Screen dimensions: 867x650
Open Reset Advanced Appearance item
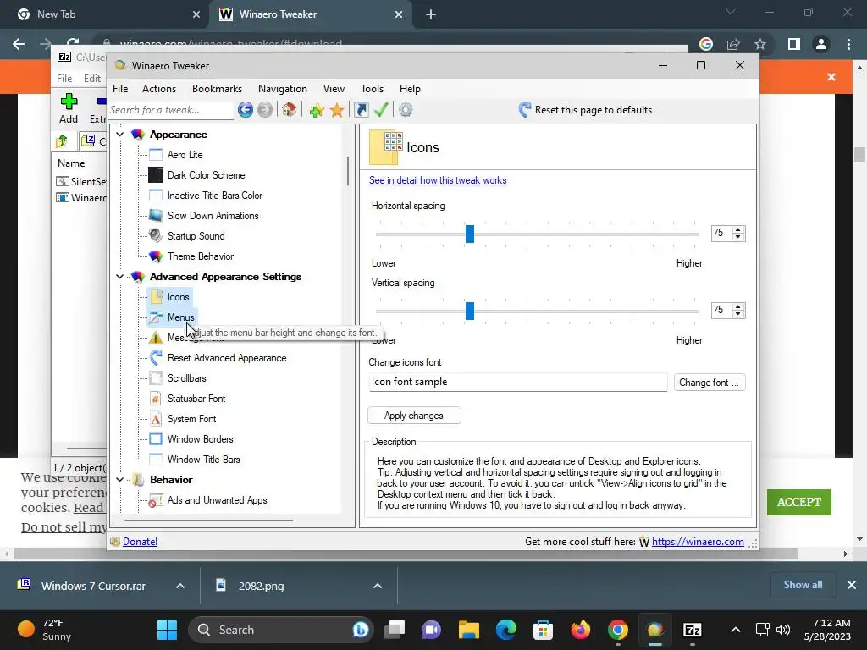coord(227,358)
